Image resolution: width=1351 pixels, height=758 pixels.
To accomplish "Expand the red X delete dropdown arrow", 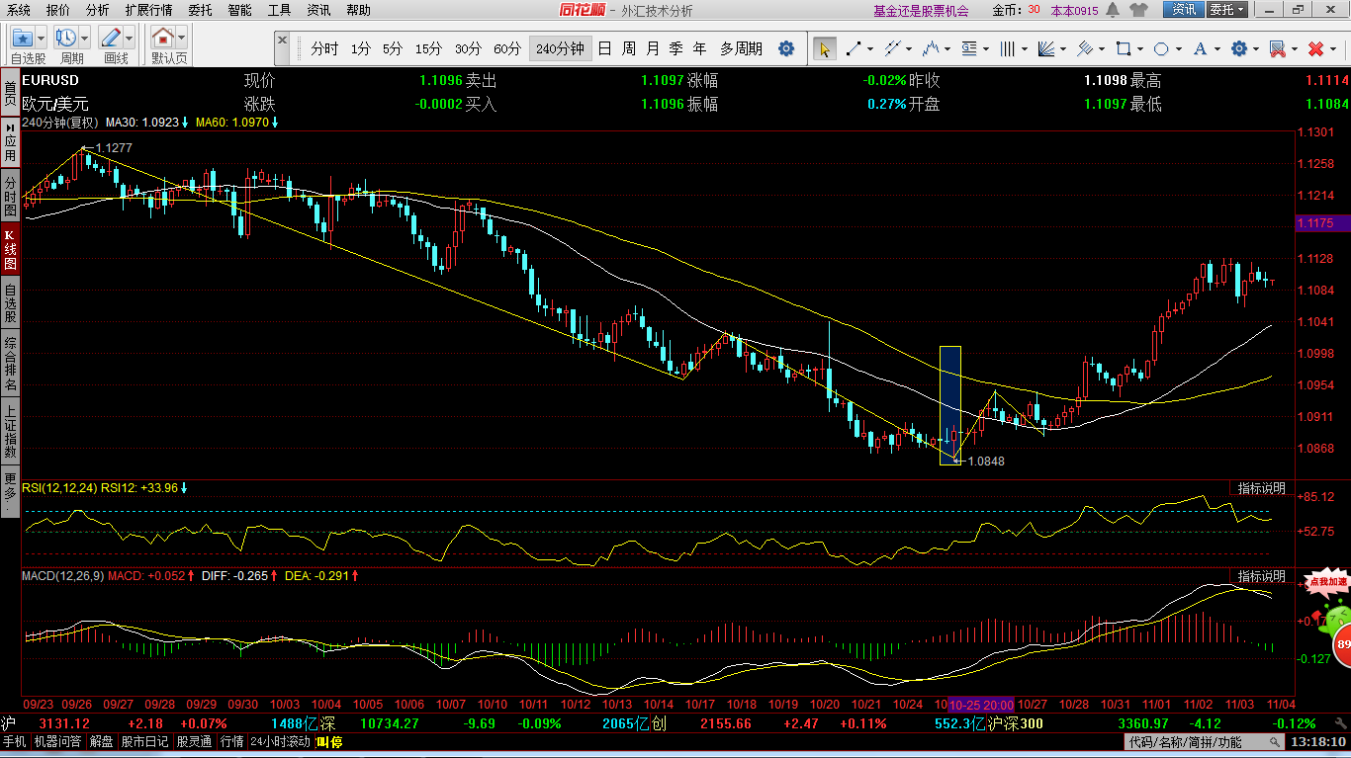I will tap(1332, 48).
